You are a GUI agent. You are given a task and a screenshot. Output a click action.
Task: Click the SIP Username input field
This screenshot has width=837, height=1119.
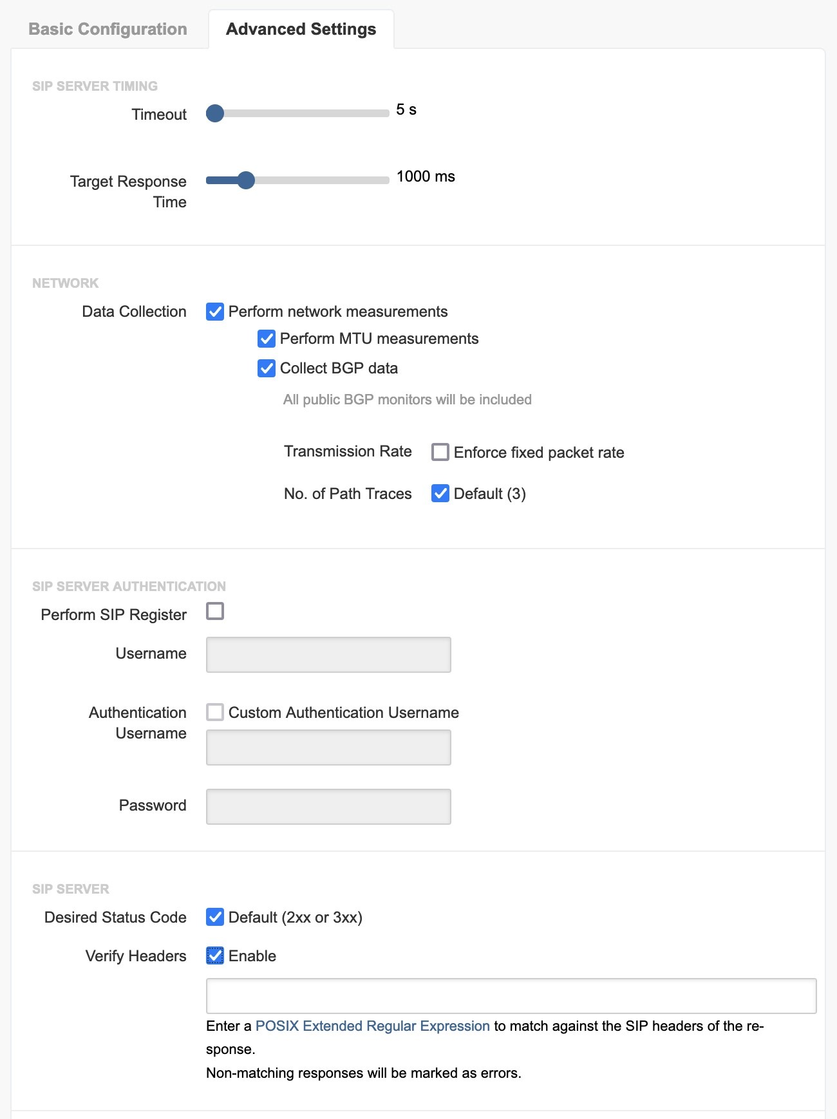click(328, 655)
